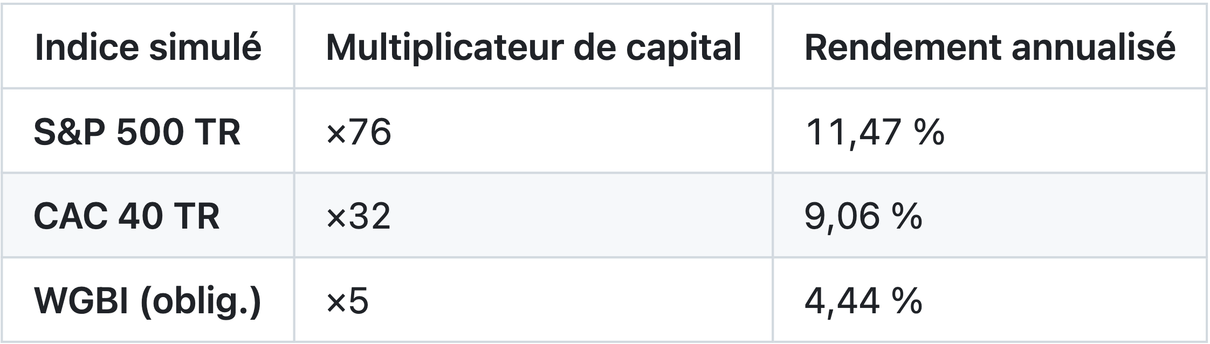Click the percent sign after 11,47
The height and width of the screenshot is (344, 1210).
[x=930, y=132]
